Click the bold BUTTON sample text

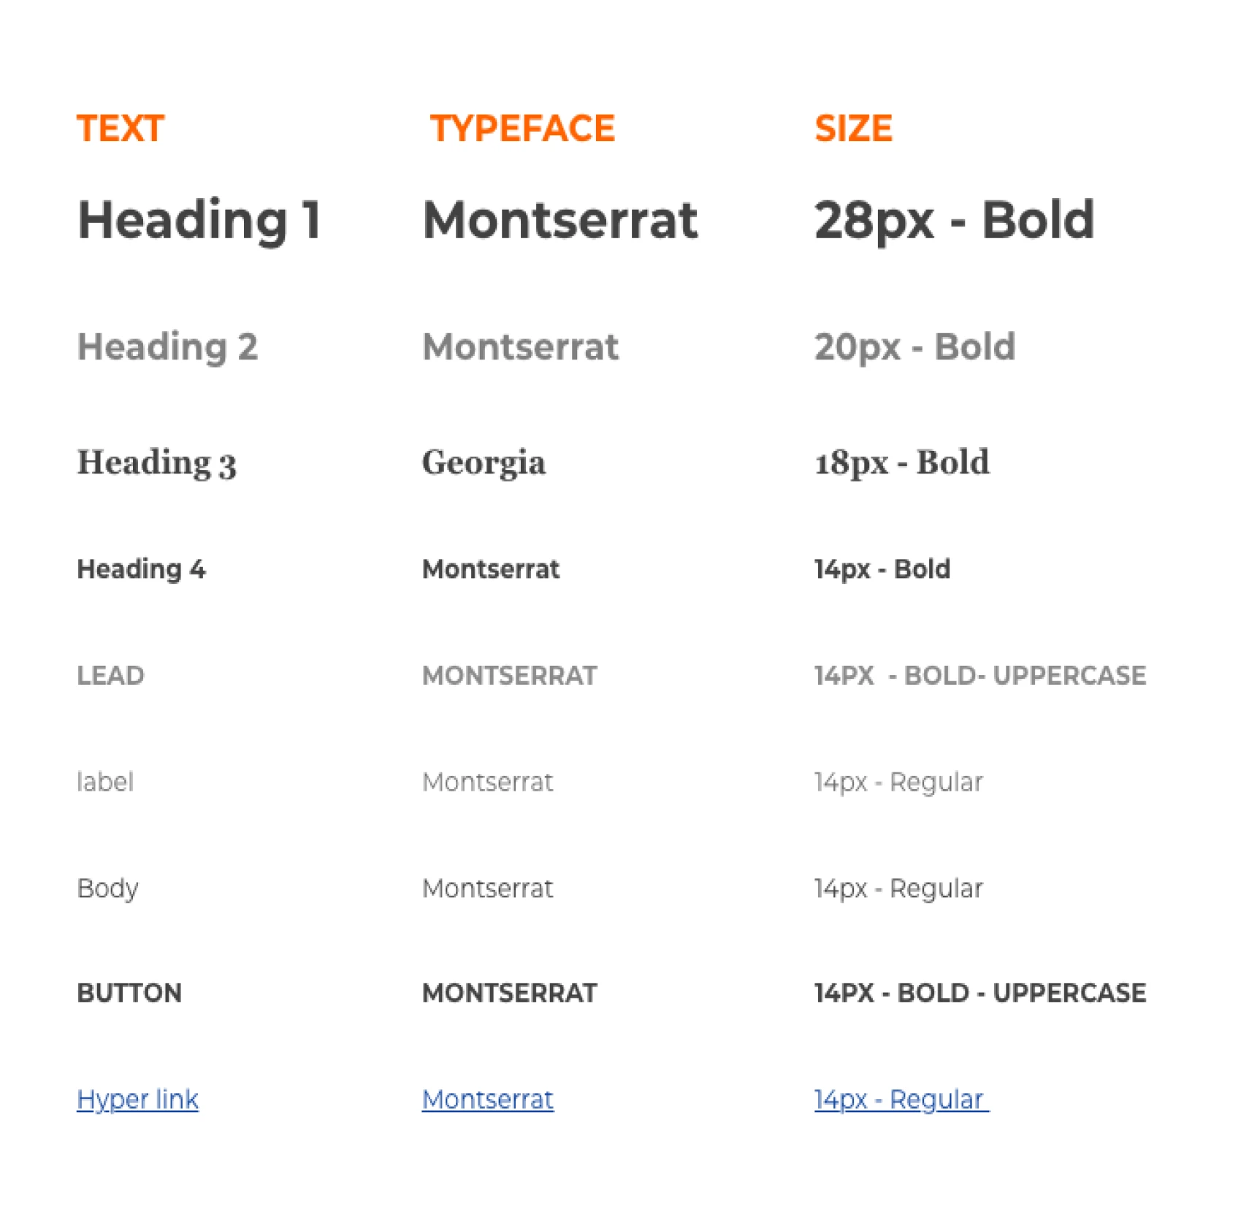tap(129, 993)
